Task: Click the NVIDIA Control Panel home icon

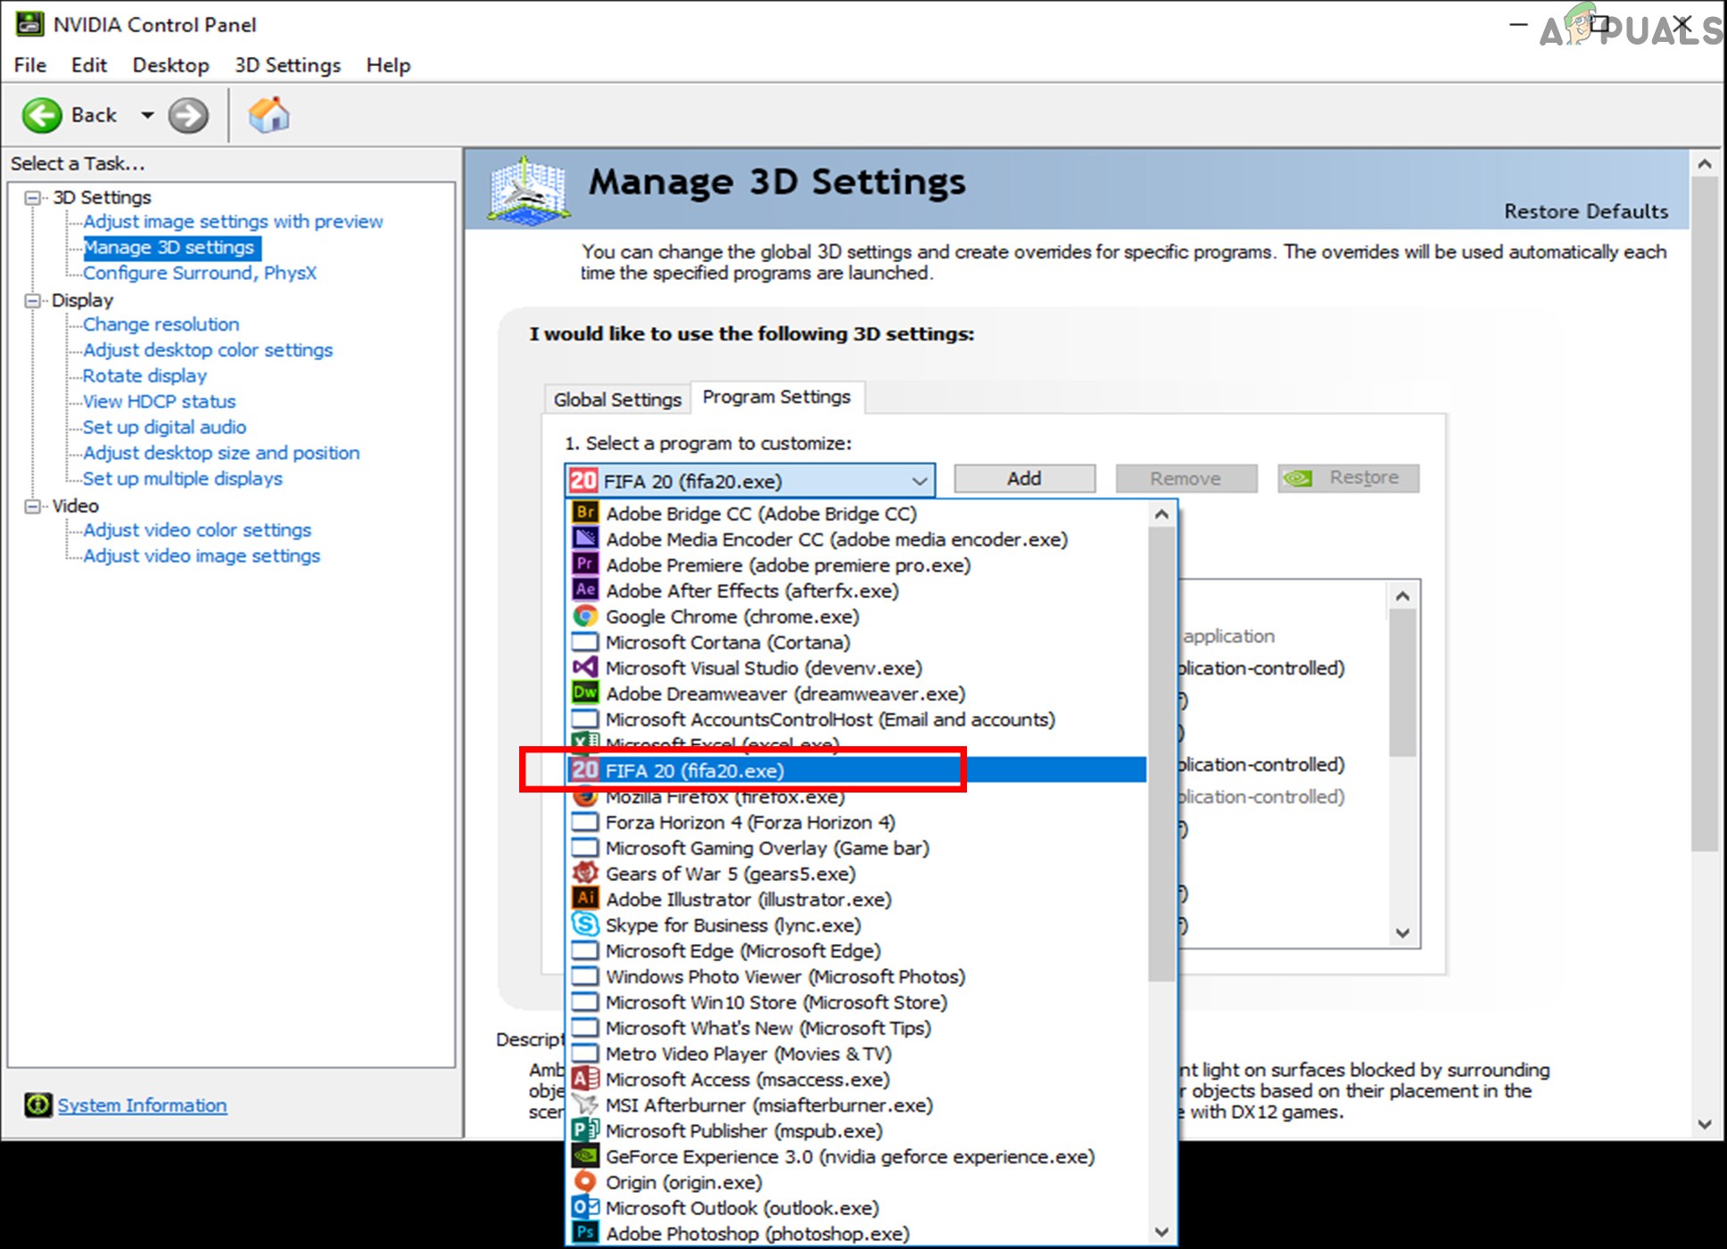Action: [x=269, y=115]
